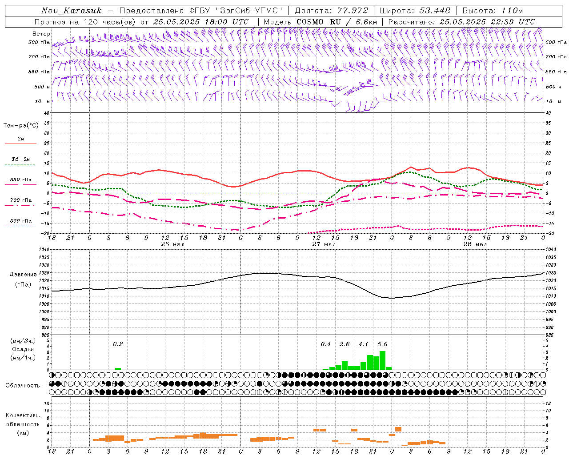Click the '0.4' three-hour precipitation value
Image resolution: width=569 pixels, height=455 pixels.
click(326, 344)
